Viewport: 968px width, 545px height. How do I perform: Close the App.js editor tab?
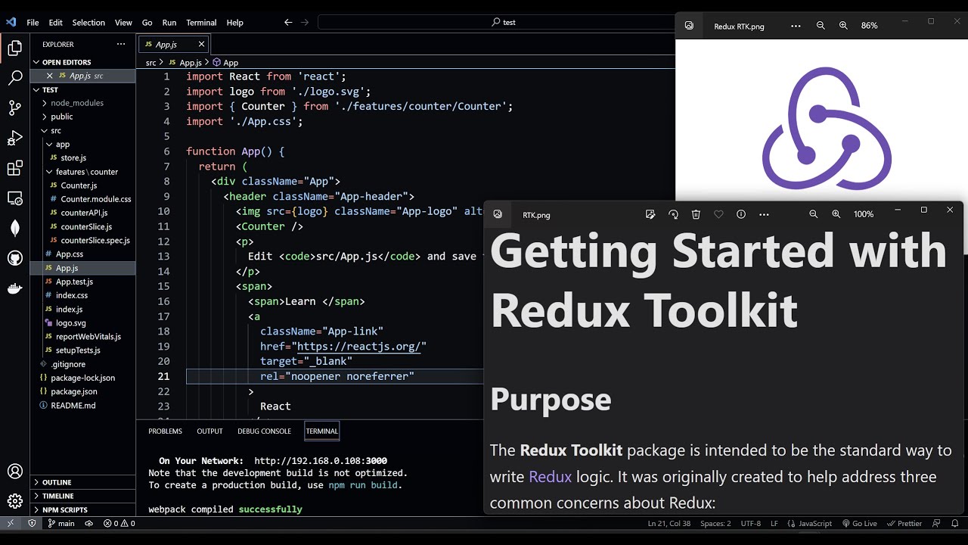click(201, 45)
